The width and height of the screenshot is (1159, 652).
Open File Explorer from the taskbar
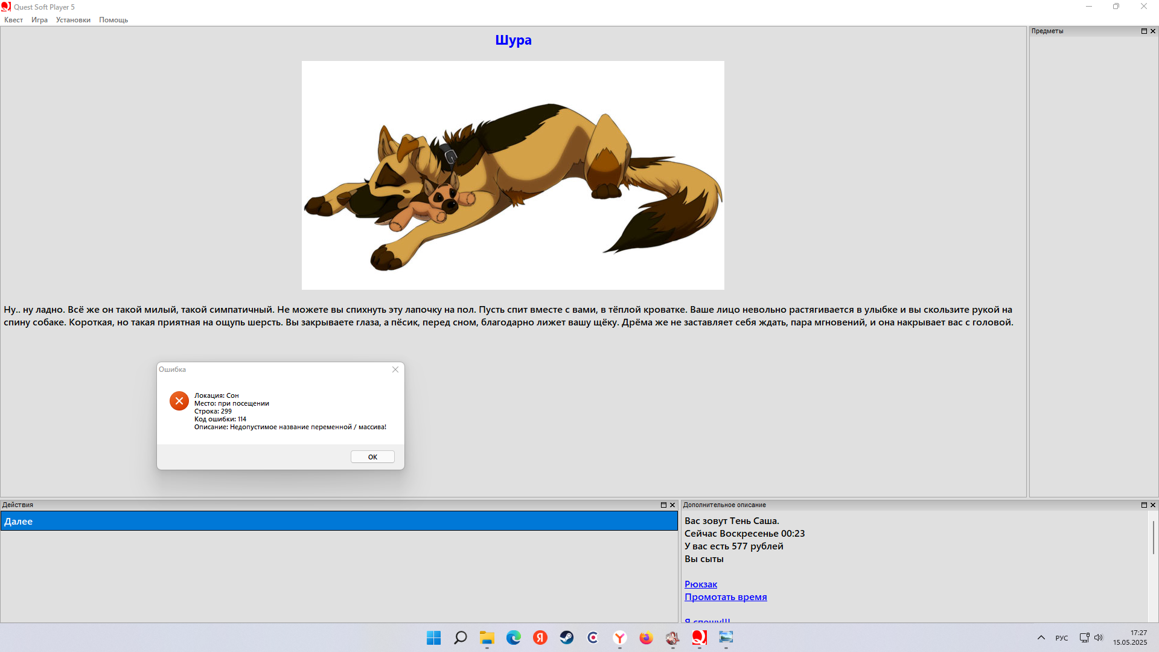click(487, 638)
